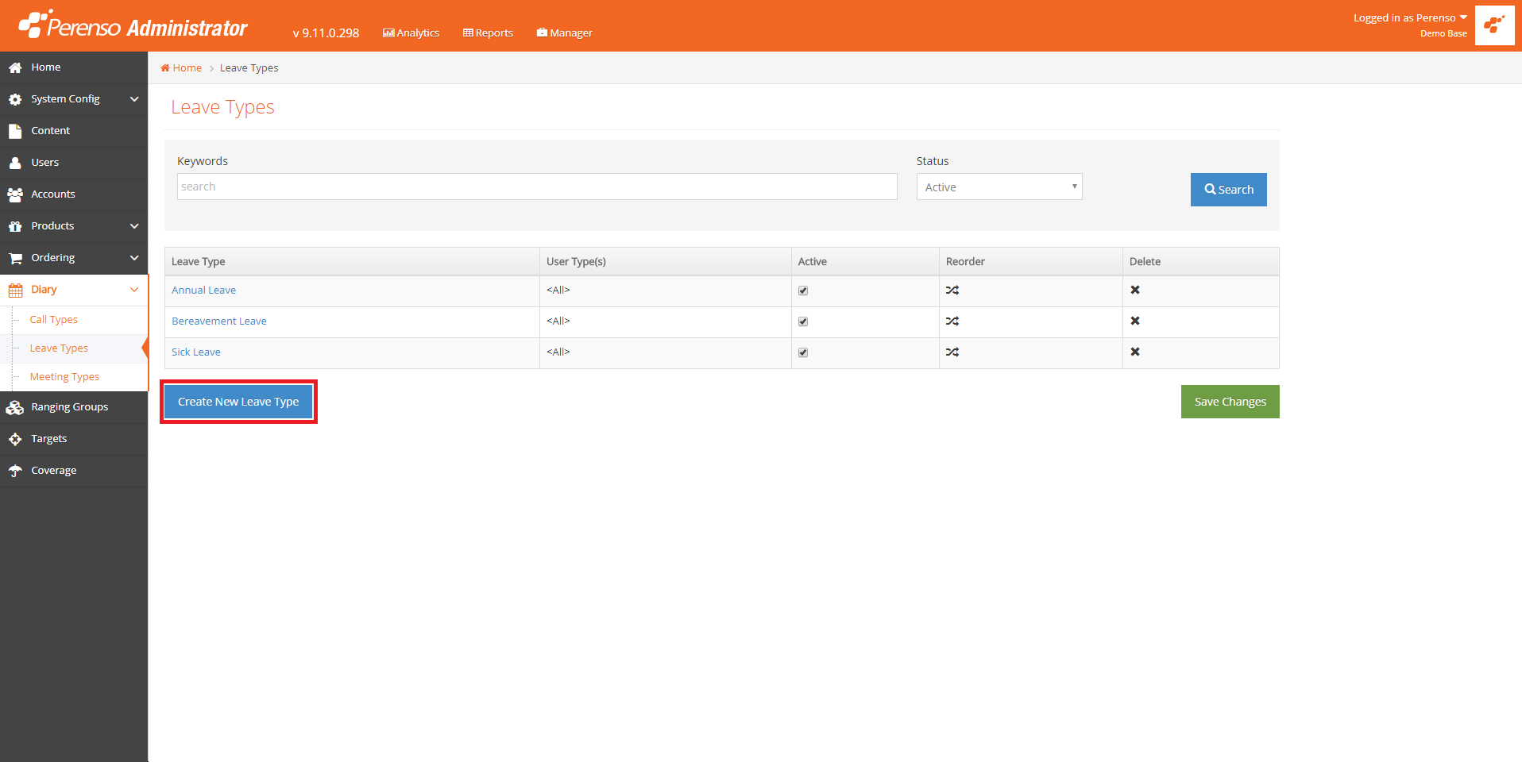Screen dimensions: 1522x762
Task: Click the Products gift icon
Action: click(15, 226)
